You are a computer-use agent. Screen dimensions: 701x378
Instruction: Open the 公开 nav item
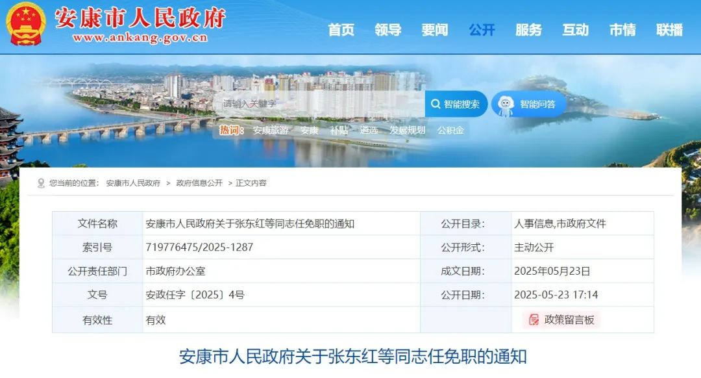482,29
